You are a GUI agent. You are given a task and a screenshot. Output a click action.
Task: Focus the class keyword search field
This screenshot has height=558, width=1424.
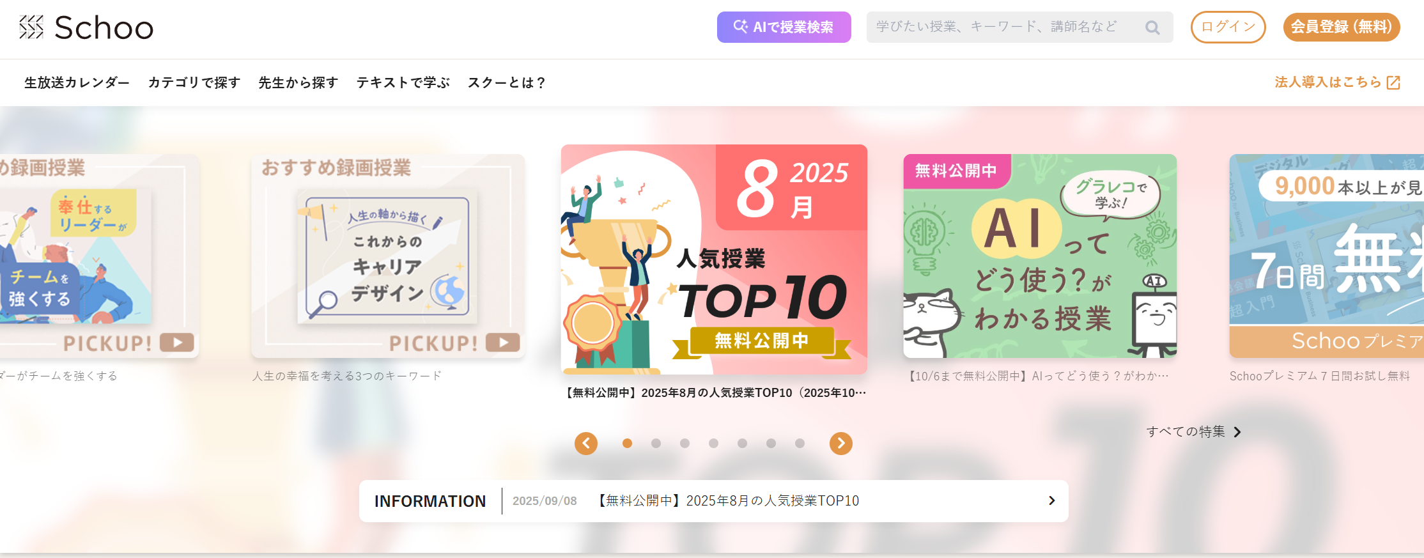1007,27
